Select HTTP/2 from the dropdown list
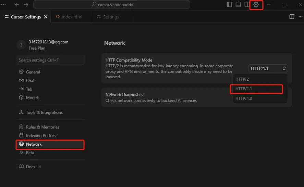The height and width of the screenshot is (187, 304). pos(260,79)
